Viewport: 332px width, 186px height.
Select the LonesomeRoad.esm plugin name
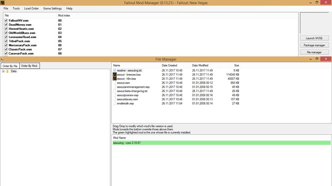click(23, 37)
